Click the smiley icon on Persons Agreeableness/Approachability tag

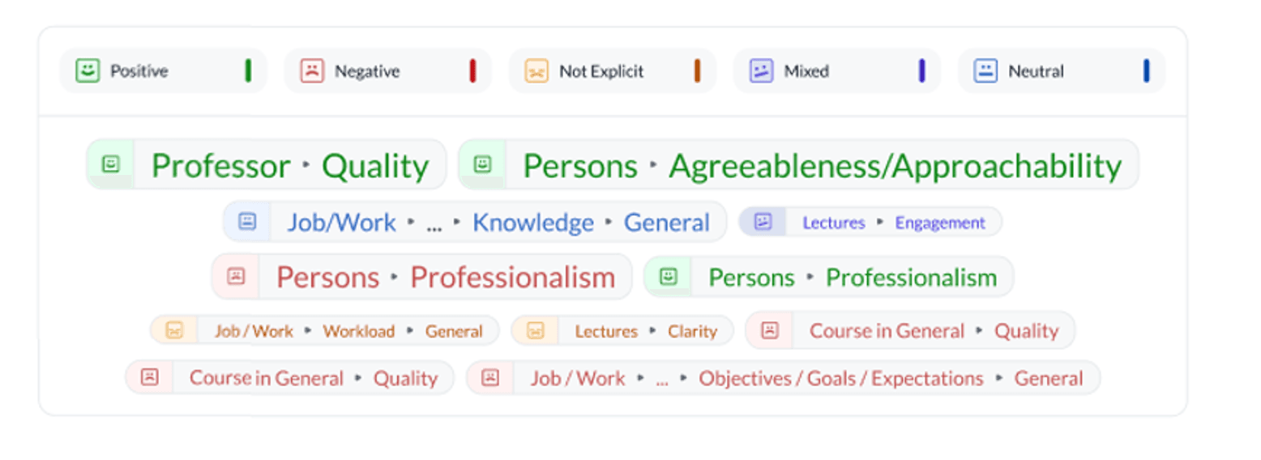click(x=483, y=164)
